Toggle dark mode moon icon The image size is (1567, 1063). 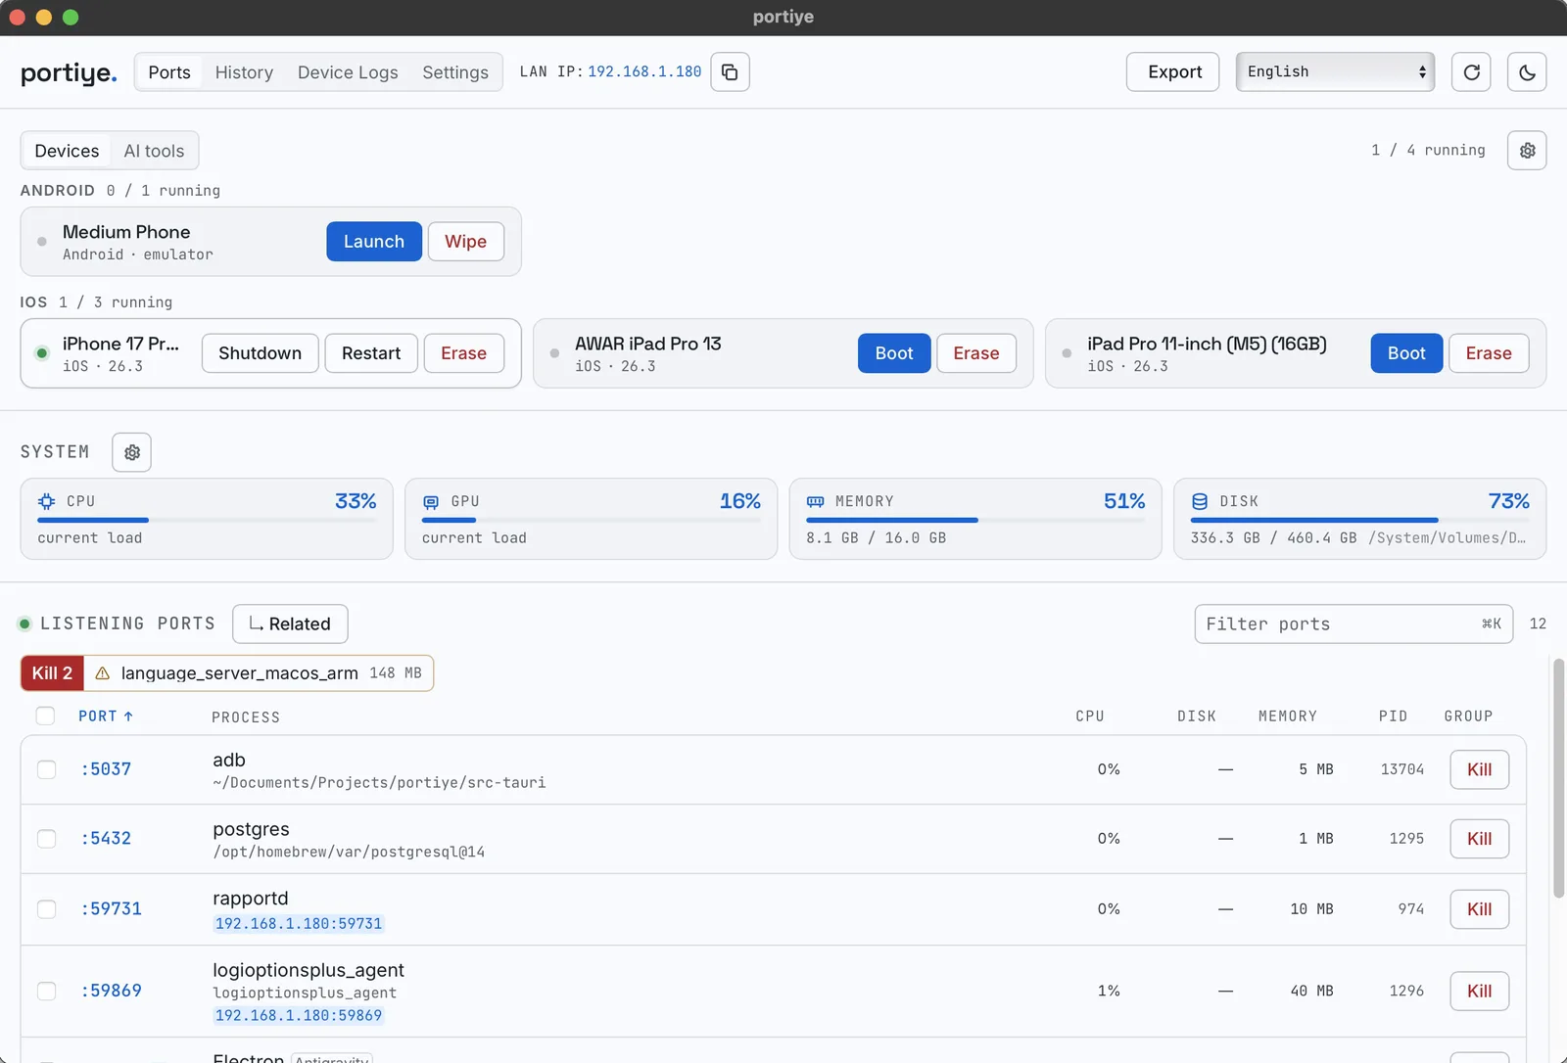1527,71
